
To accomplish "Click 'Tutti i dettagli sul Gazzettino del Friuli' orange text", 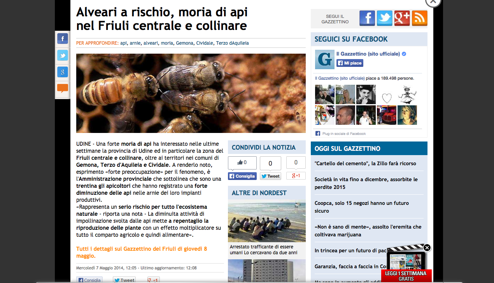I will coord(142,252).
